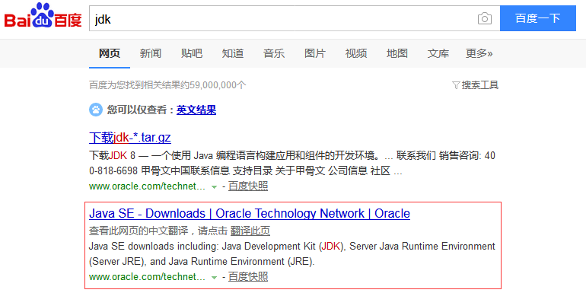Click the text 您可以仅查看
Image resolution: width=586 pixels, height=293 pixels.
(x=141, y=110)
